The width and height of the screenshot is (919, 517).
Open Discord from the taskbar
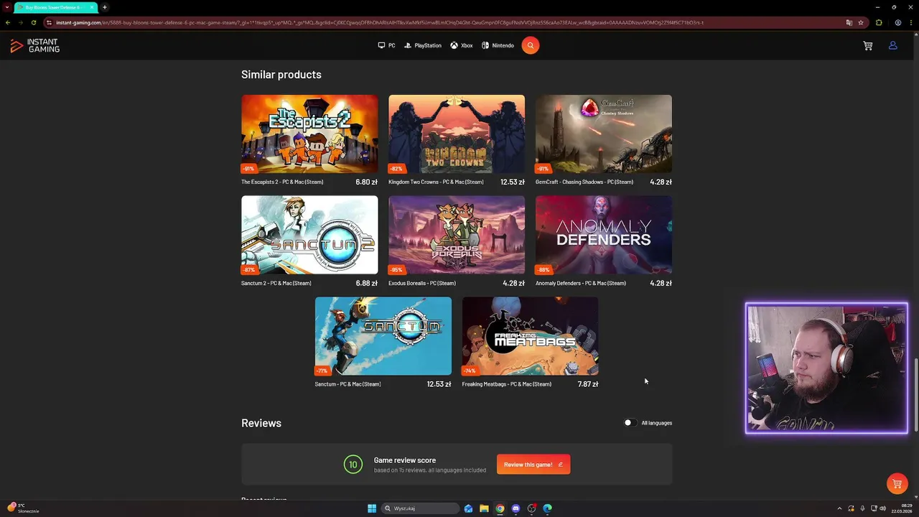tap(516, 508)
